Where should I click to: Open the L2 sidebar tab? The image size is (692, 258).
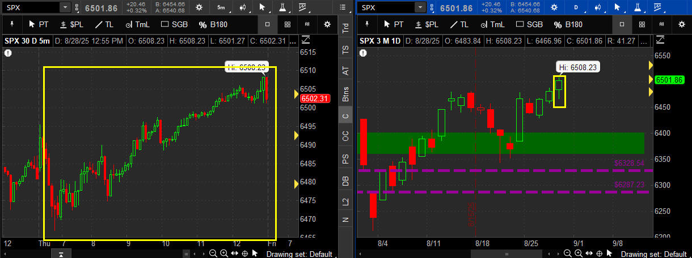coord(345,201)
